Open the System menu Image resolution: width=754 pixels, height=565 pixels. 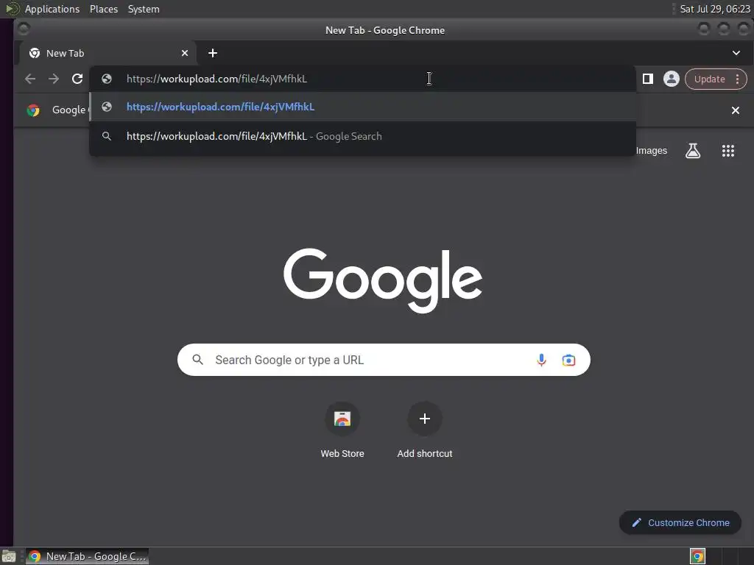[x=144, y=9]
